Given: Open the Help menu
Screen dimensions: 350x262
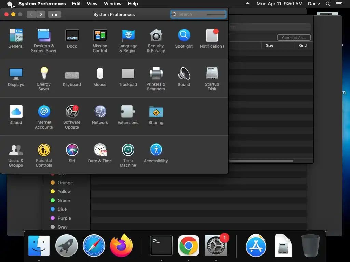Looking at the screenshot, I should pyautogui.click(x=133, y=4).
